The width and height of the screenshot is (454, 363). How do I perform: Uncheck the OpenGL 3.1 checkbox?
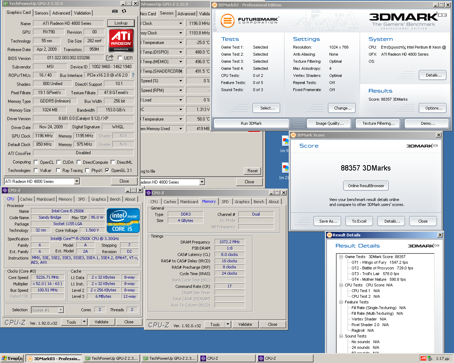click(107, 170)
